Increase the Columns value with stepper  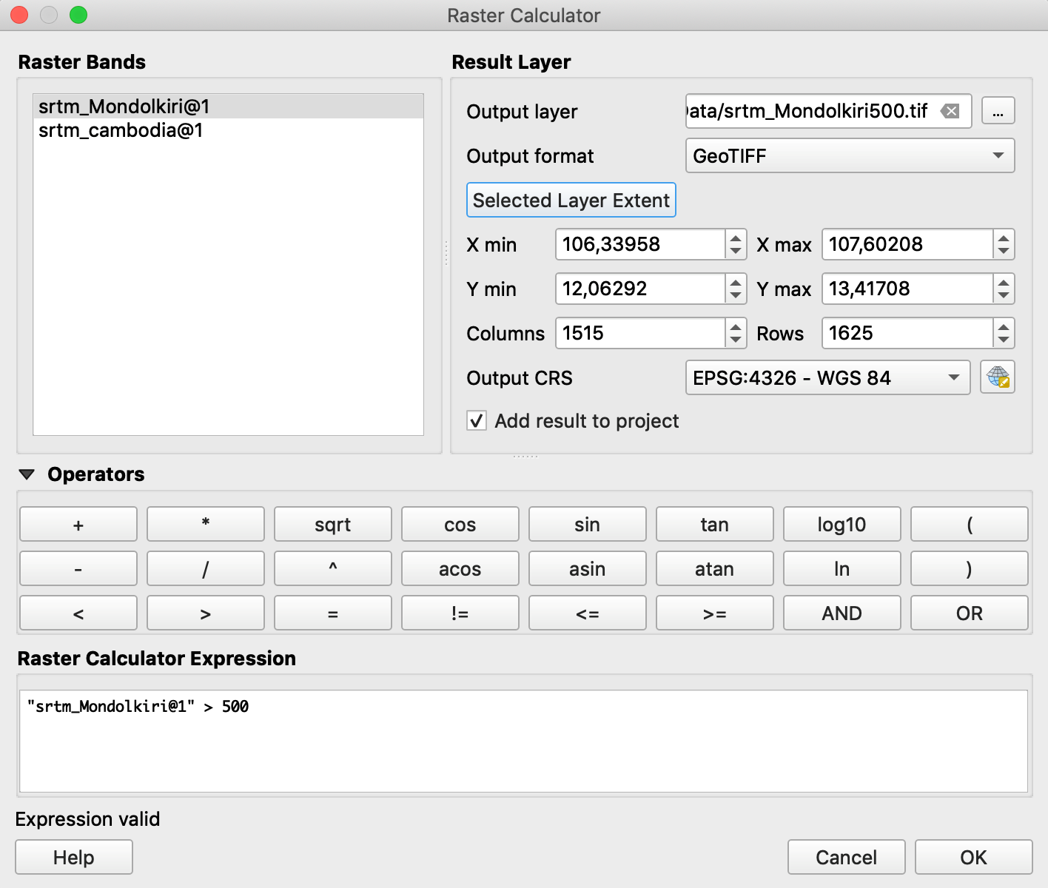(735, 326)
